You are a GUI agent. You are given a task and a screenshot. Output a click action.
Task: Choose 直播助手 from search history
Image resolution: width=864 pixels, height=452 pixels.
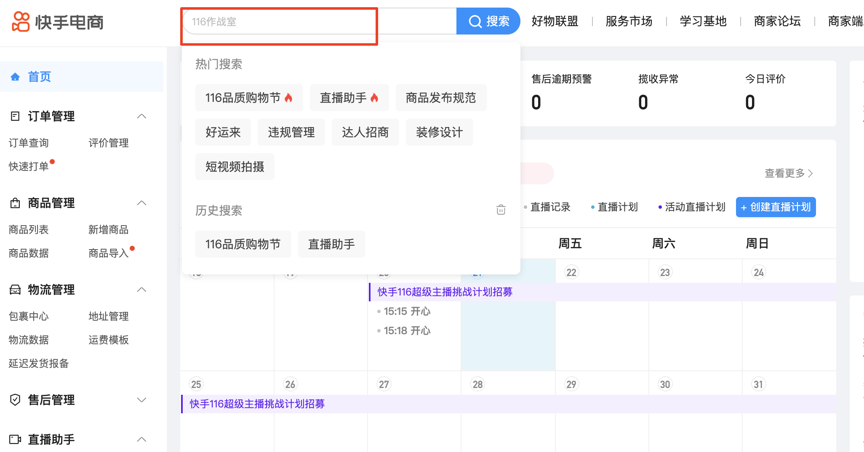[331, 244]
